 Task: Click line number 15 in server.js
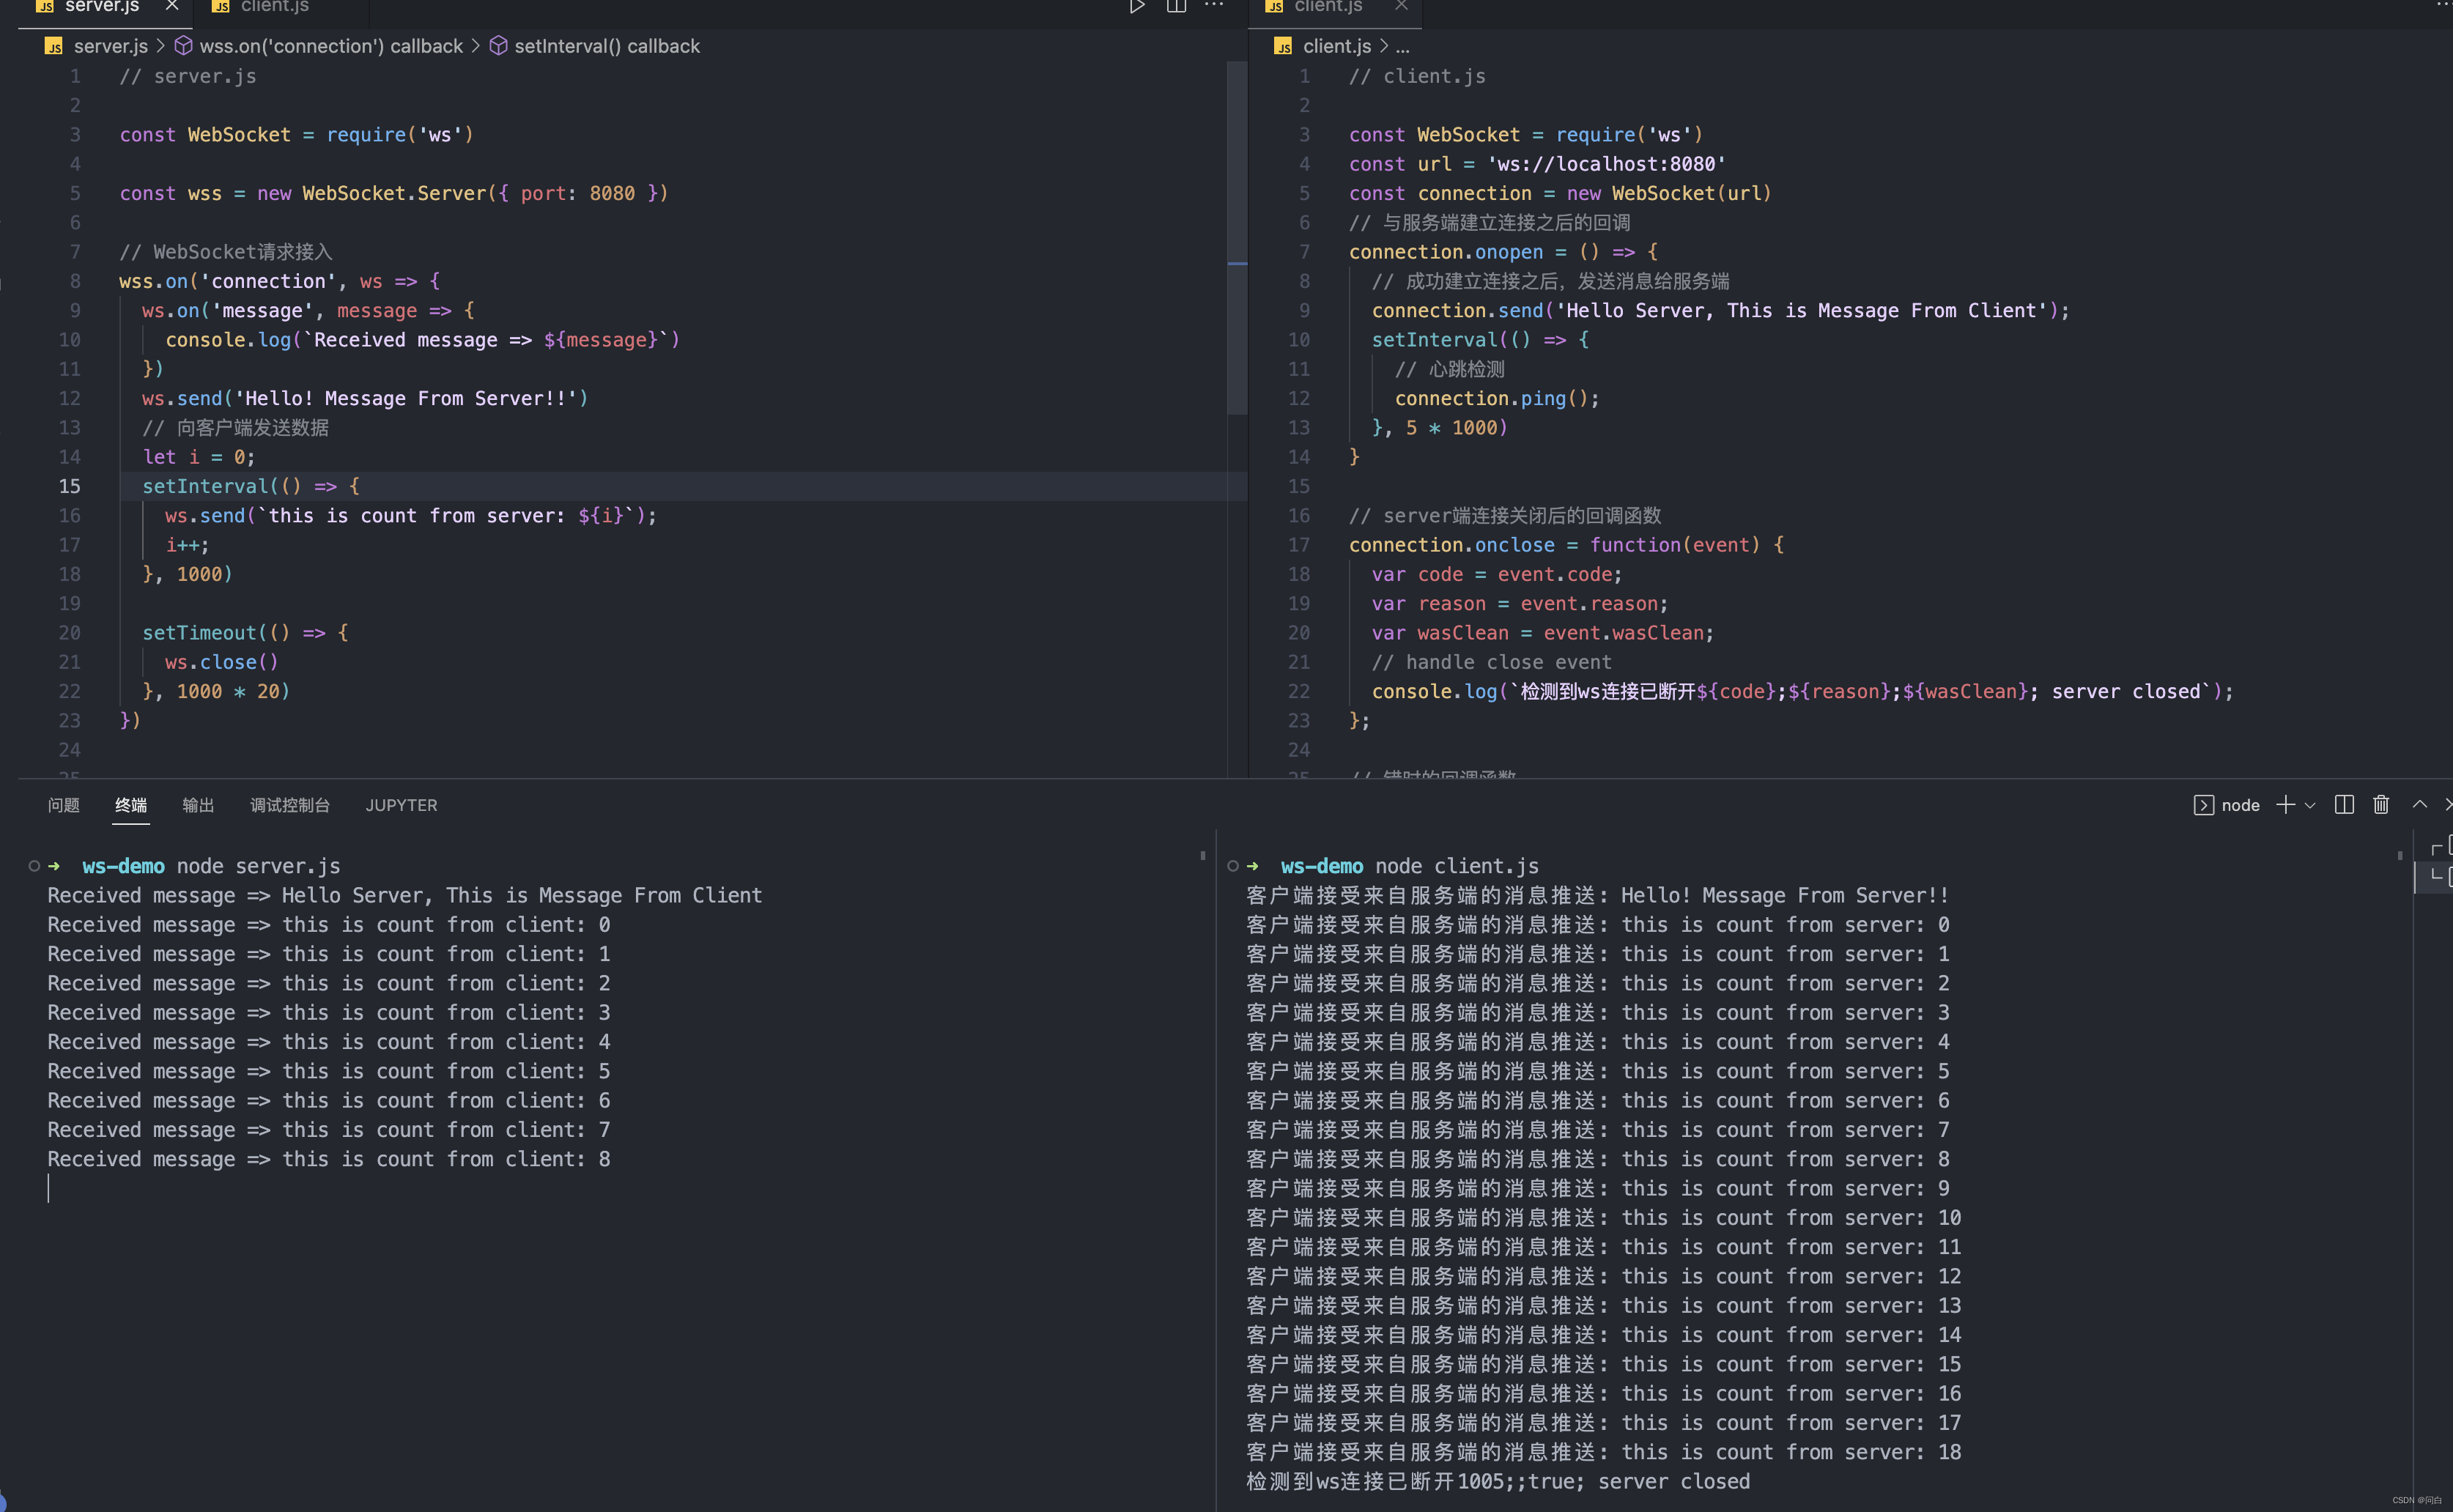tap(69, 486)
